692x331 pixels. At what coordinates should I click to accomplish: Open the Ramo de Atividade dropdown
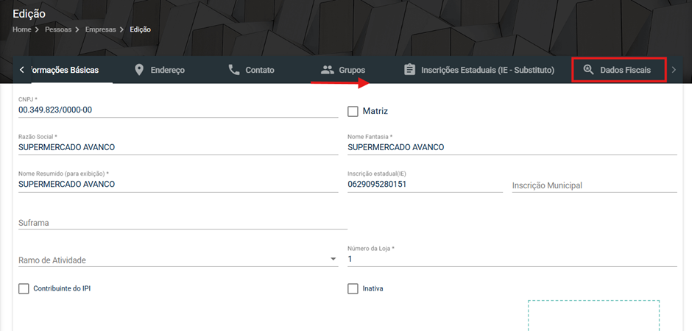[x=178, y=260]
